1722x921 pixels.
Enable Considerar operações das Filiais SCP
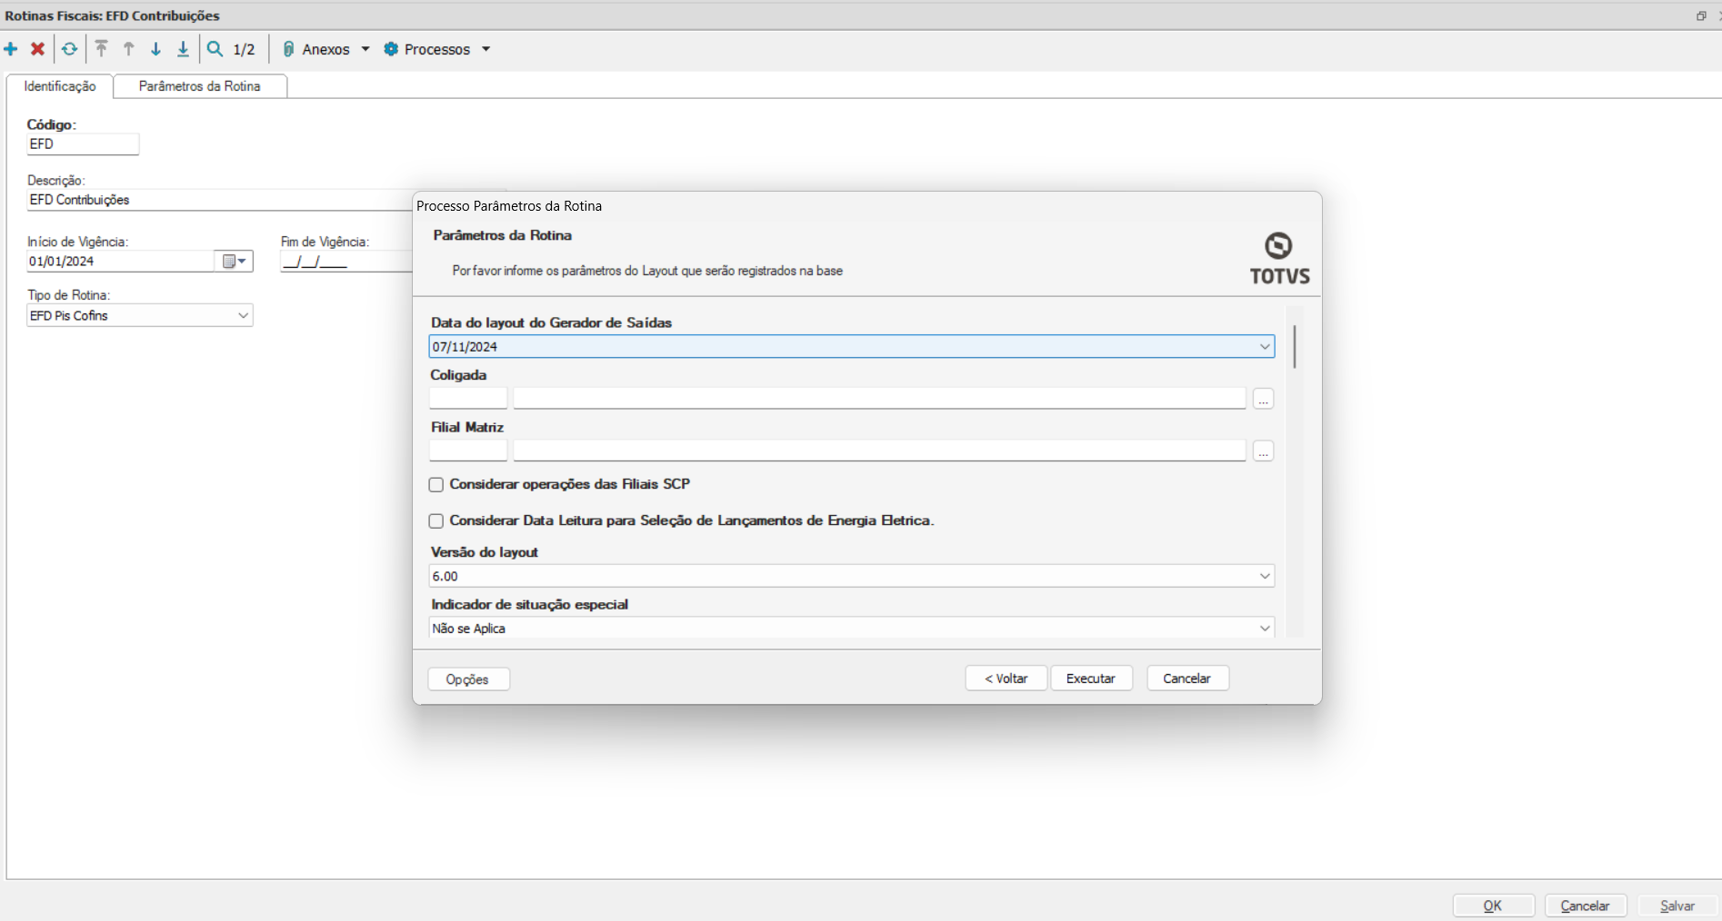[x=436, y=485]
